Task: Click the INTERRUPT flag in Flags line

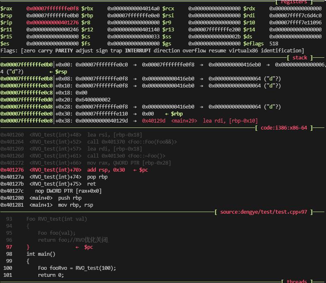Action: pos(138,51)
